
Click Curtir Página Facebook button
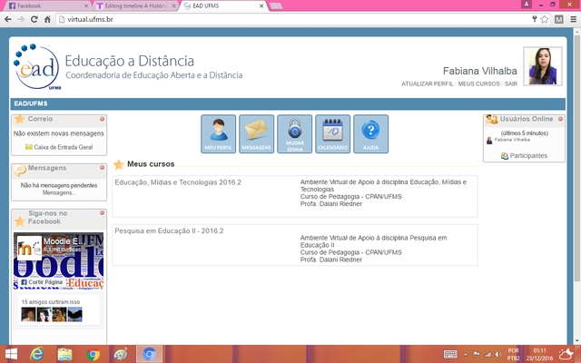42,282
